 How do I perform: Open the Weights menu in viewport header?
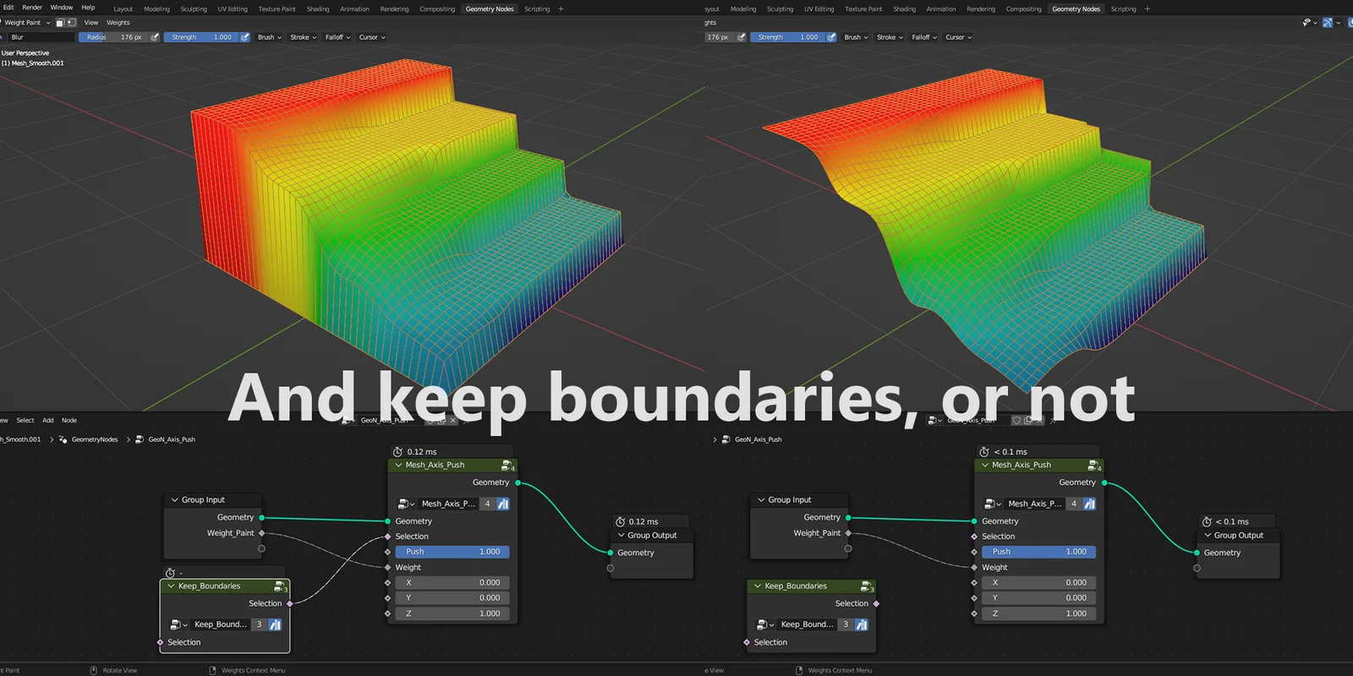[118, 23]
